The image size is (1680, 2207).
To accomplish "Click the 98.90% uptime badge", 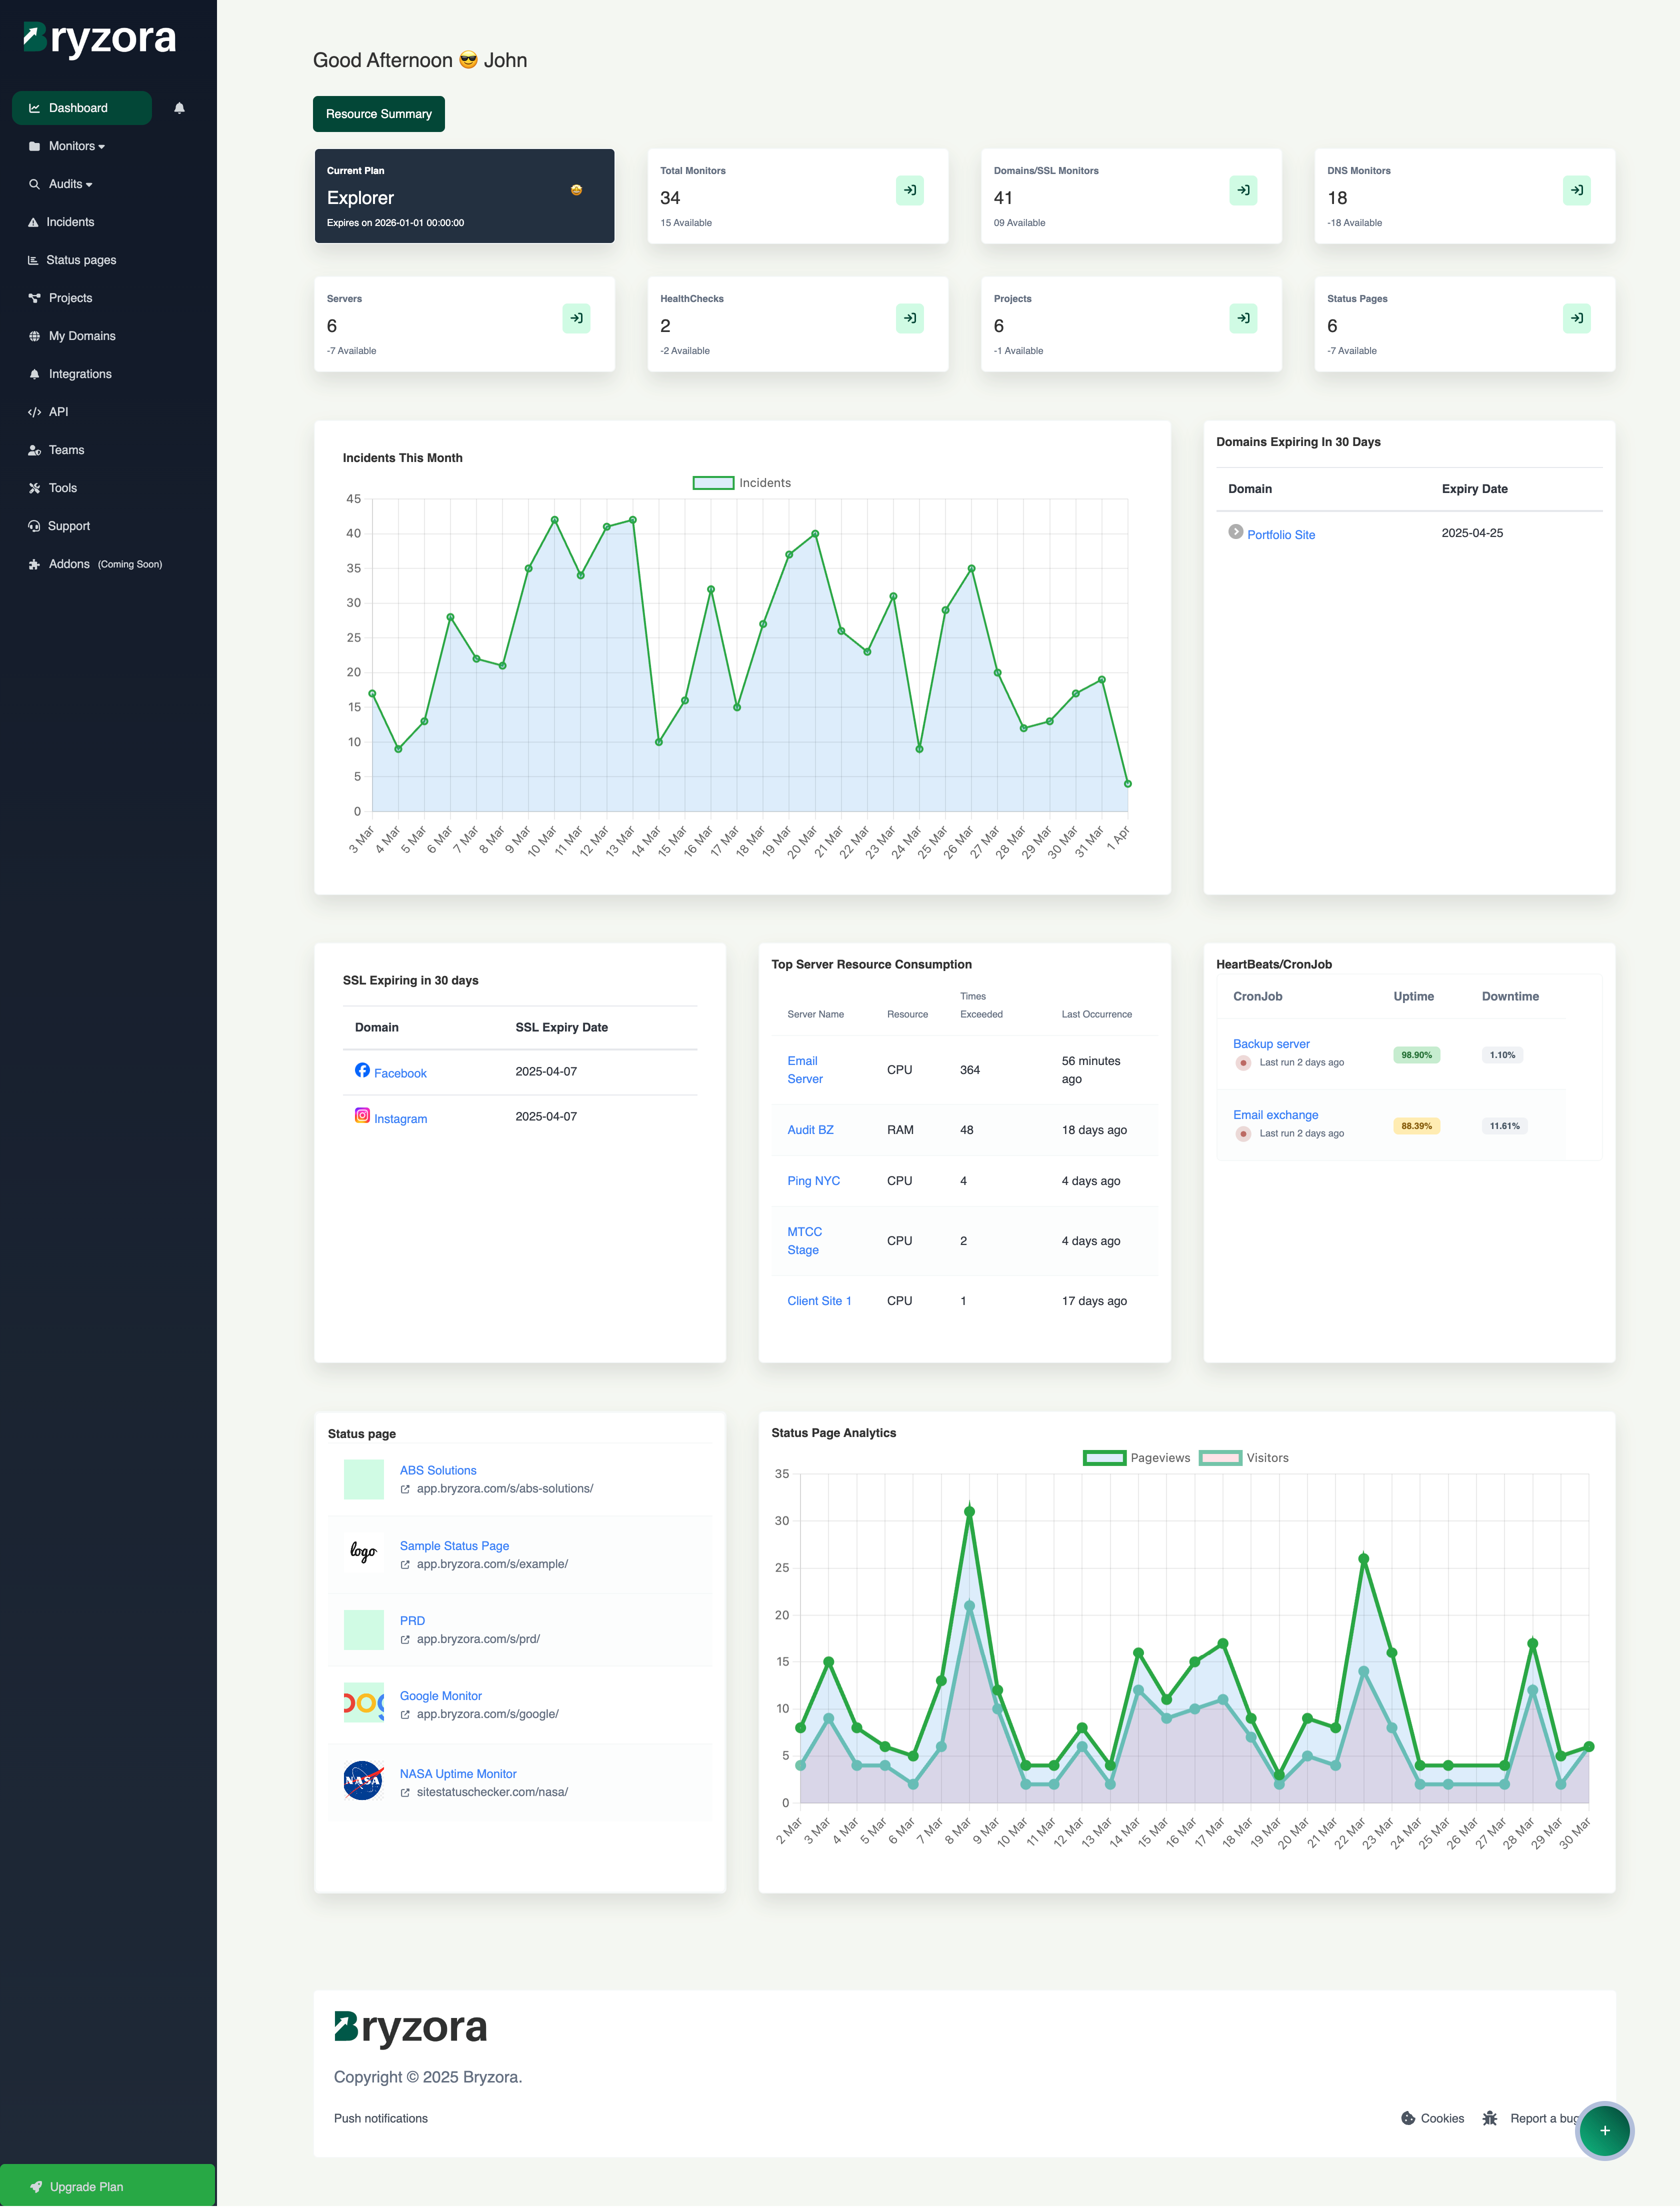I will 1416,1055.
